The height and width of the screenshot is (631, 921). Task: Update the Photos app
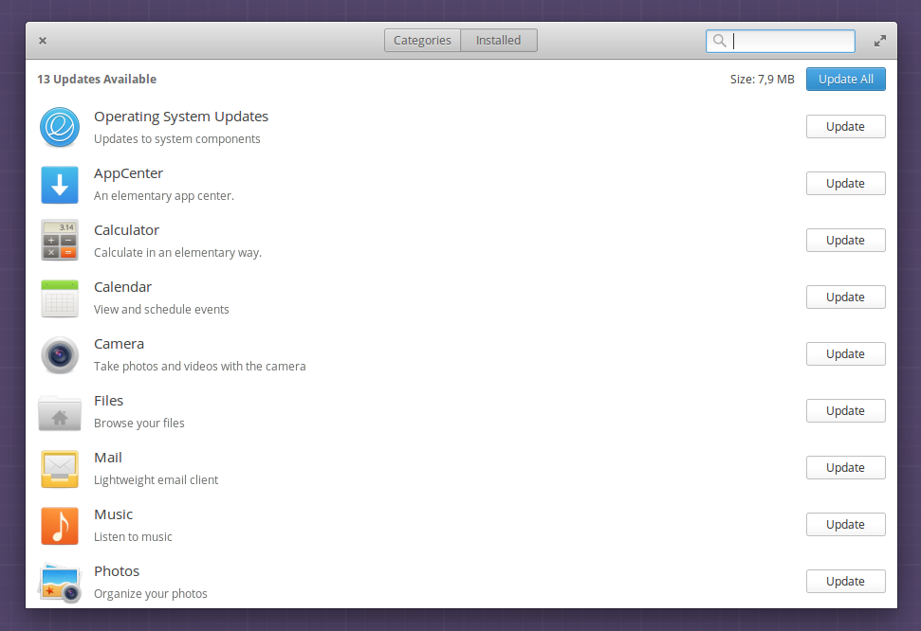coord(845,582)
